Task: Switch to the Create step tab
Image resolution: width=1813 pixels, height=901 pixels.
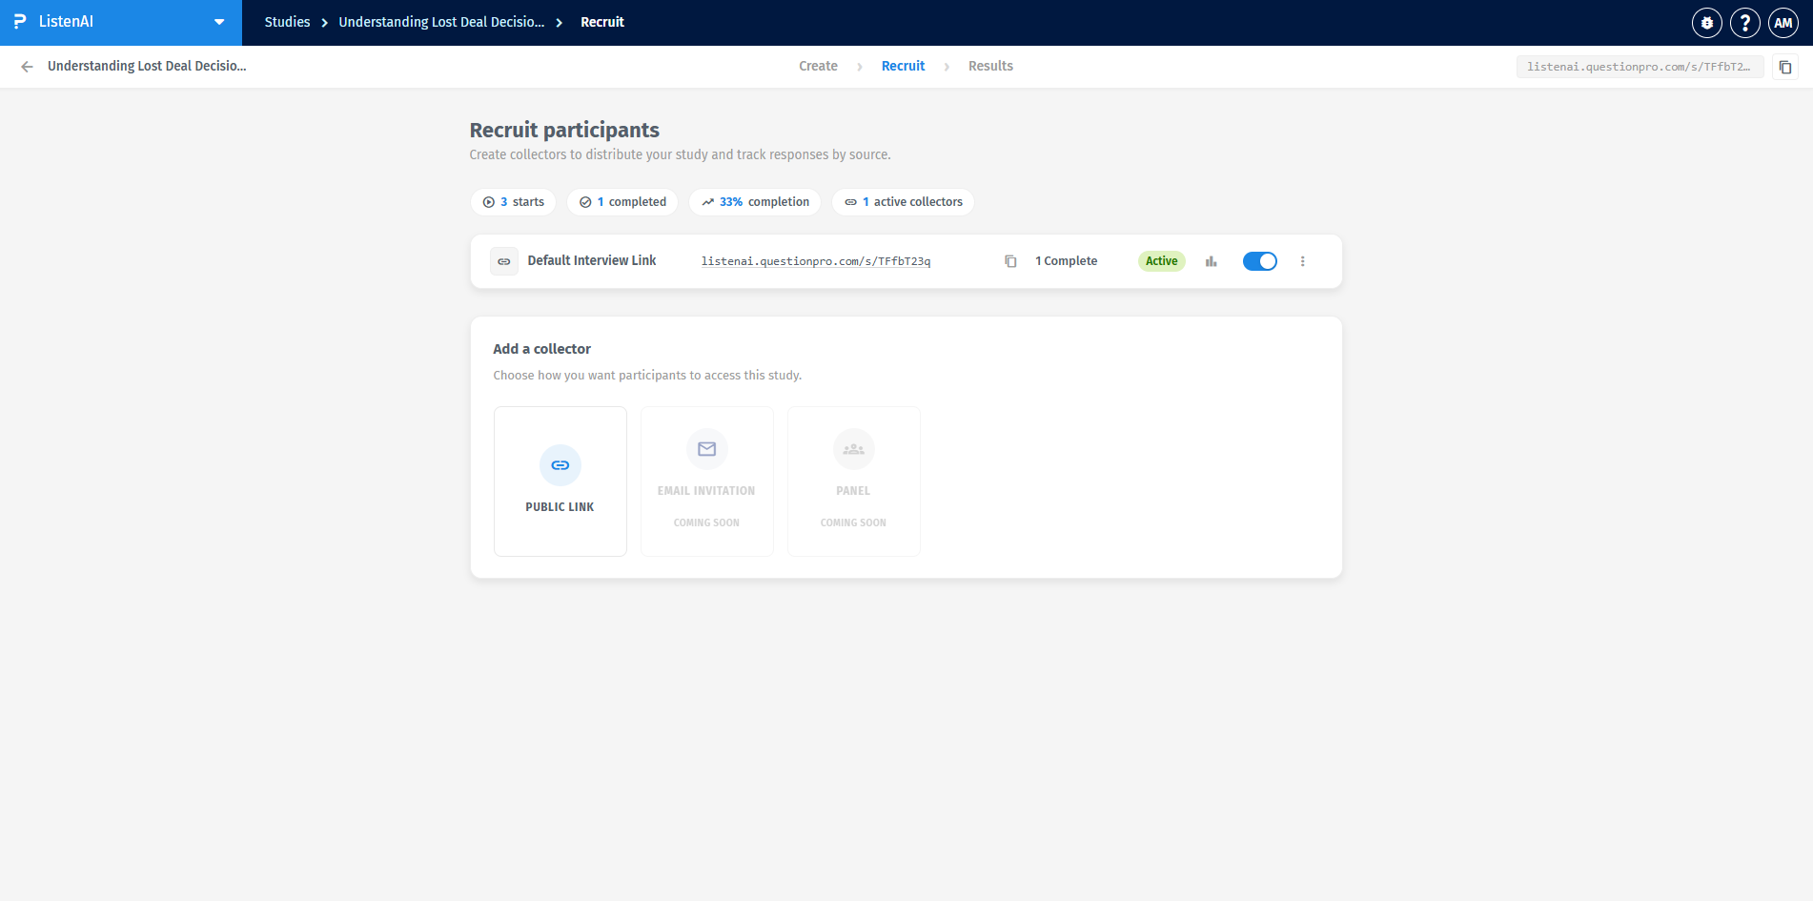Action: point(818,66)
